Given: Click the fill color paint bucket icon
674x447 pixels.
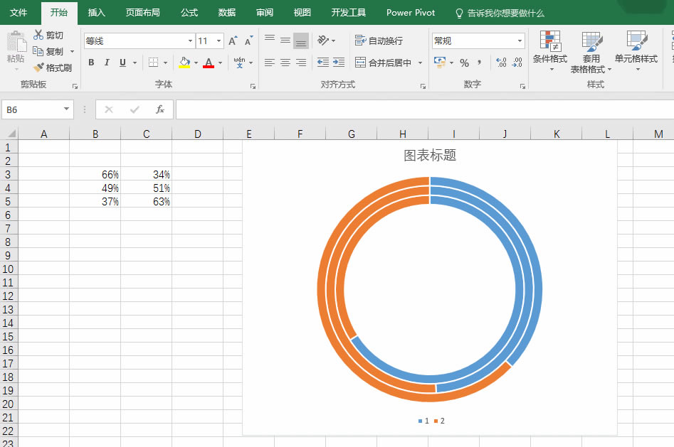Looking at the screenshot, I should 184,63.
